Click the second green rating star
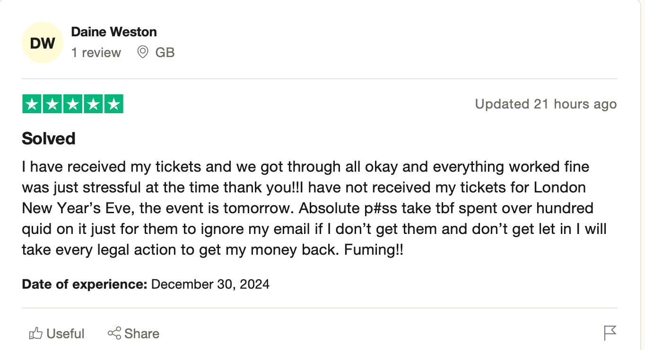The height and width of the screenshot is (350, 645). click(52, 104)
